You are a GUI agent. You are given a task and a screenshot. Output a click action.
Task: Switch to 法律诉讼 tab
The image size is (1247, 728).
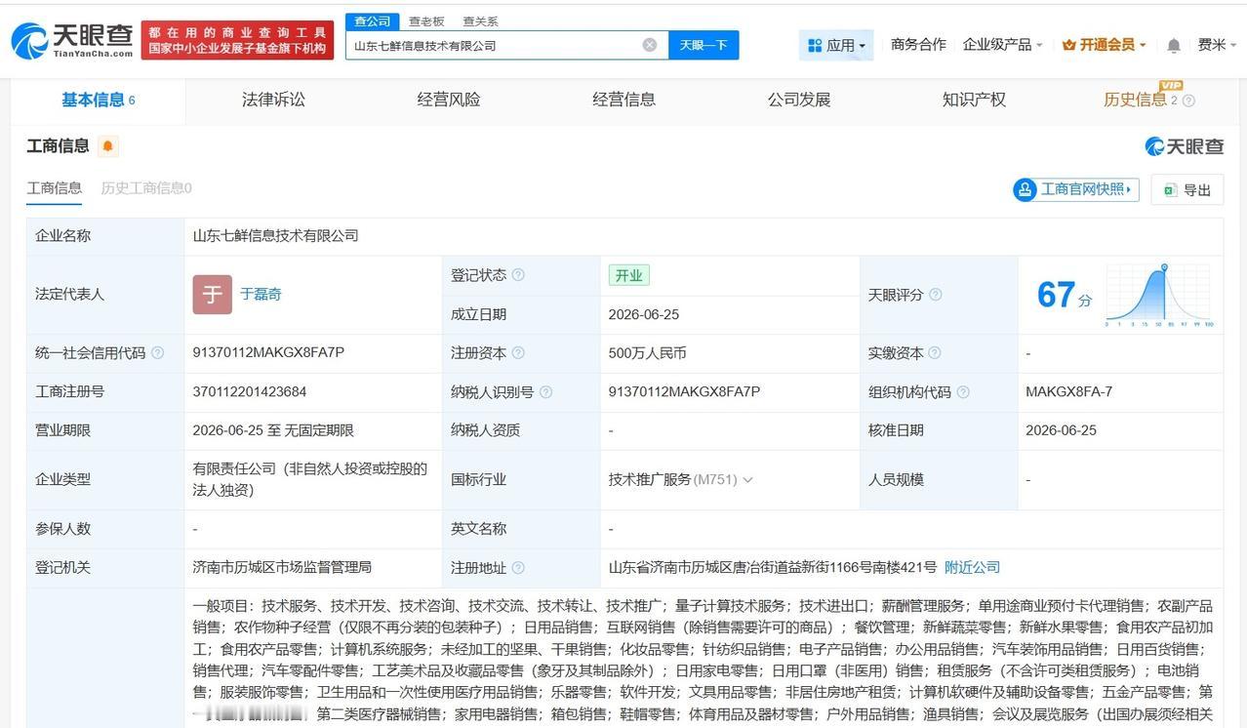[x=273, y=100]
